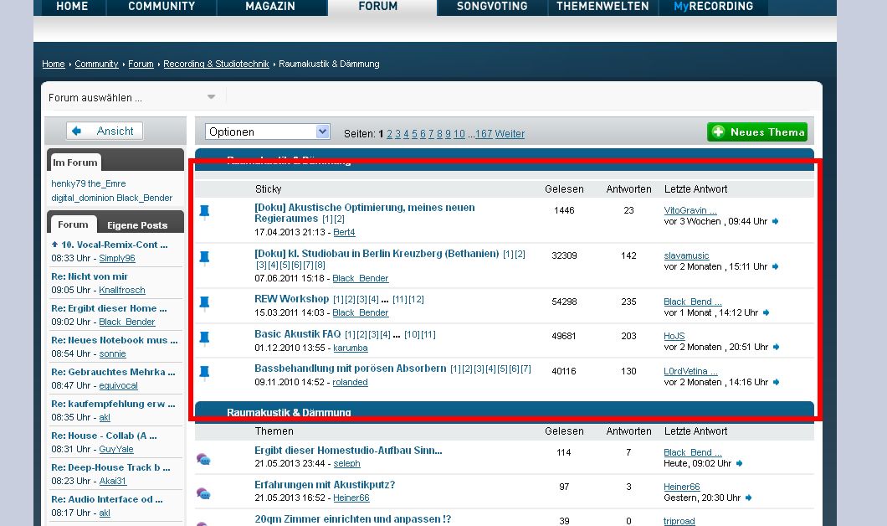
Task: Select the Forum sidebar tab
Action: point(73,224)
